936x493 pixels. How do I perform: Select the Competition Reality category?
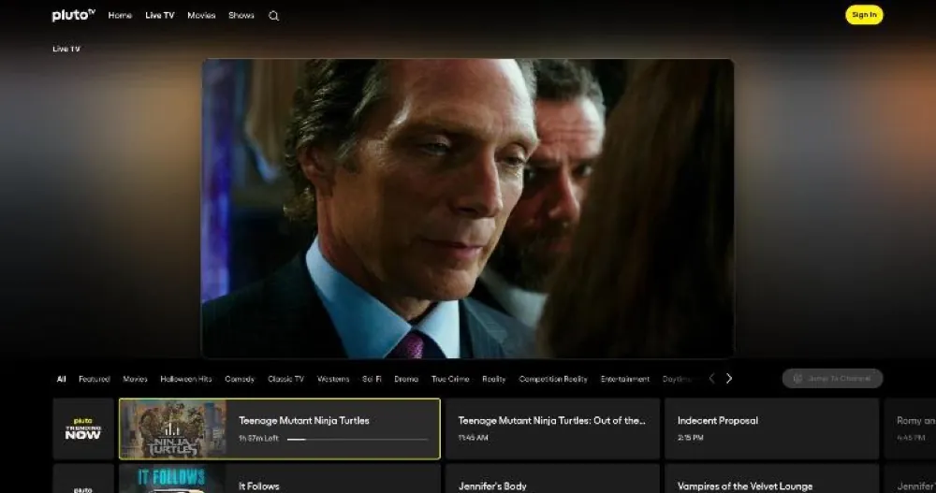pyautogui.click(x=553, y=379)
